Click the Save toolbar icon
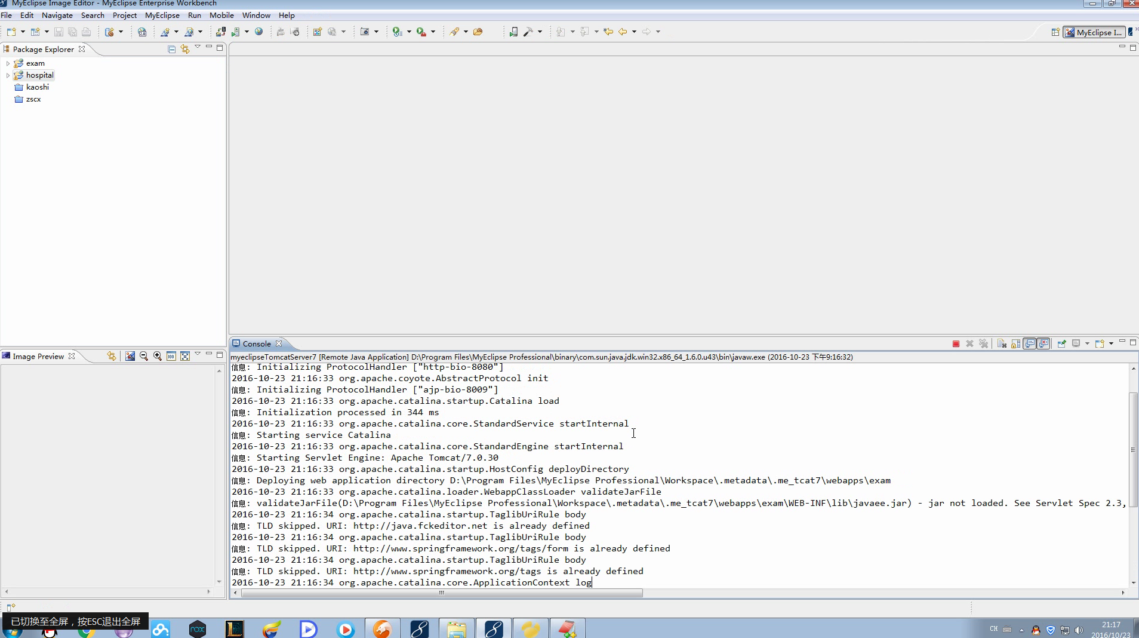 pyautogui.click(x=59, y=32)
